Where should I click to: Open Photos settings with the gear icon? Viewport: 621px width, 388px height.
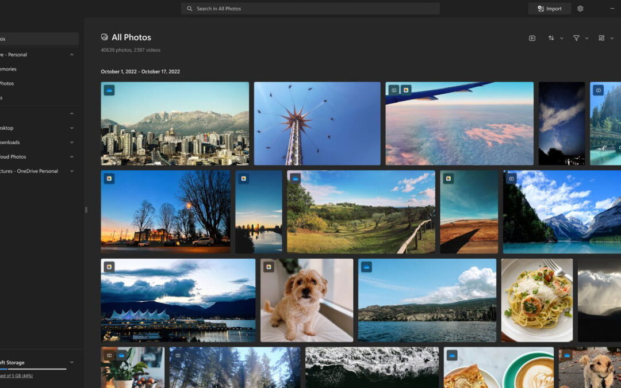pyautogui.click(x=580, y=9)
